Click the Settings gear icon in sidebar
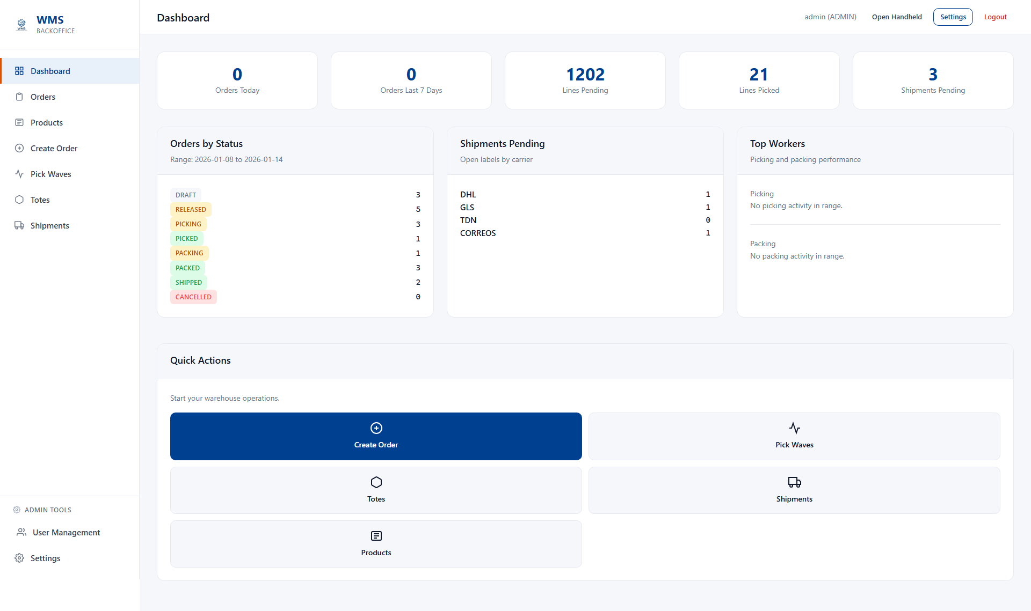The image size is (1031, 611). [x=20, y=558]
